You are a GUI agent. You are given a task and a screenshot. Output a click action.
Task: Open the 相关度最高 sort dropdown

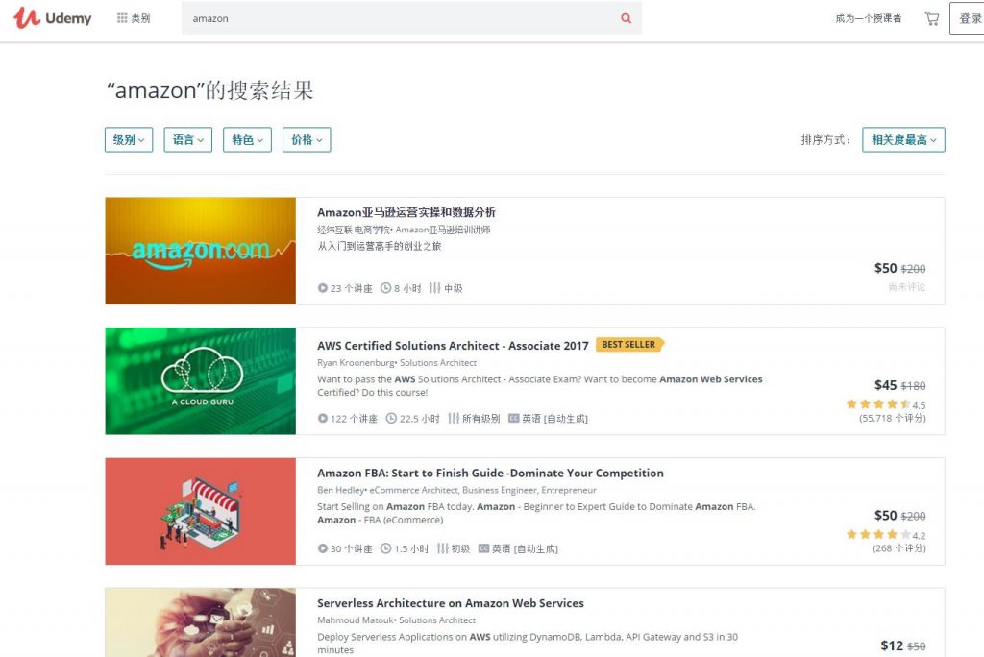pyautogui.click(x=903, y=140)
